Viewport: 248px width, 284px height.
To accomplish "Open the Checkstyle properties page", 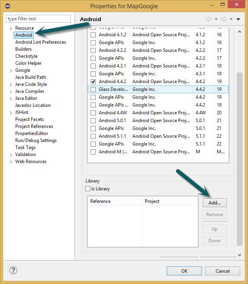I will pyautogui.click(x=27, y=56).
